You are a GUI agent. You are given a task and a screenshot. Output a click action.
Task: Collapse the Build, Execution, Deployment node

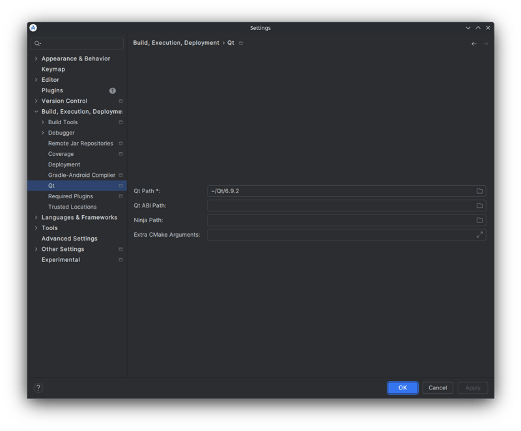pos(36,111)
